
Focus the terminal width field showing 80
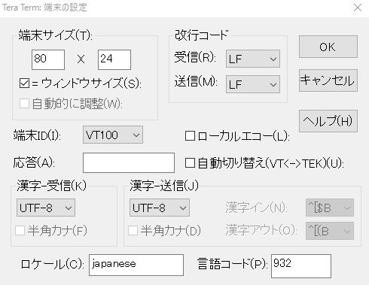pos(48,59)
